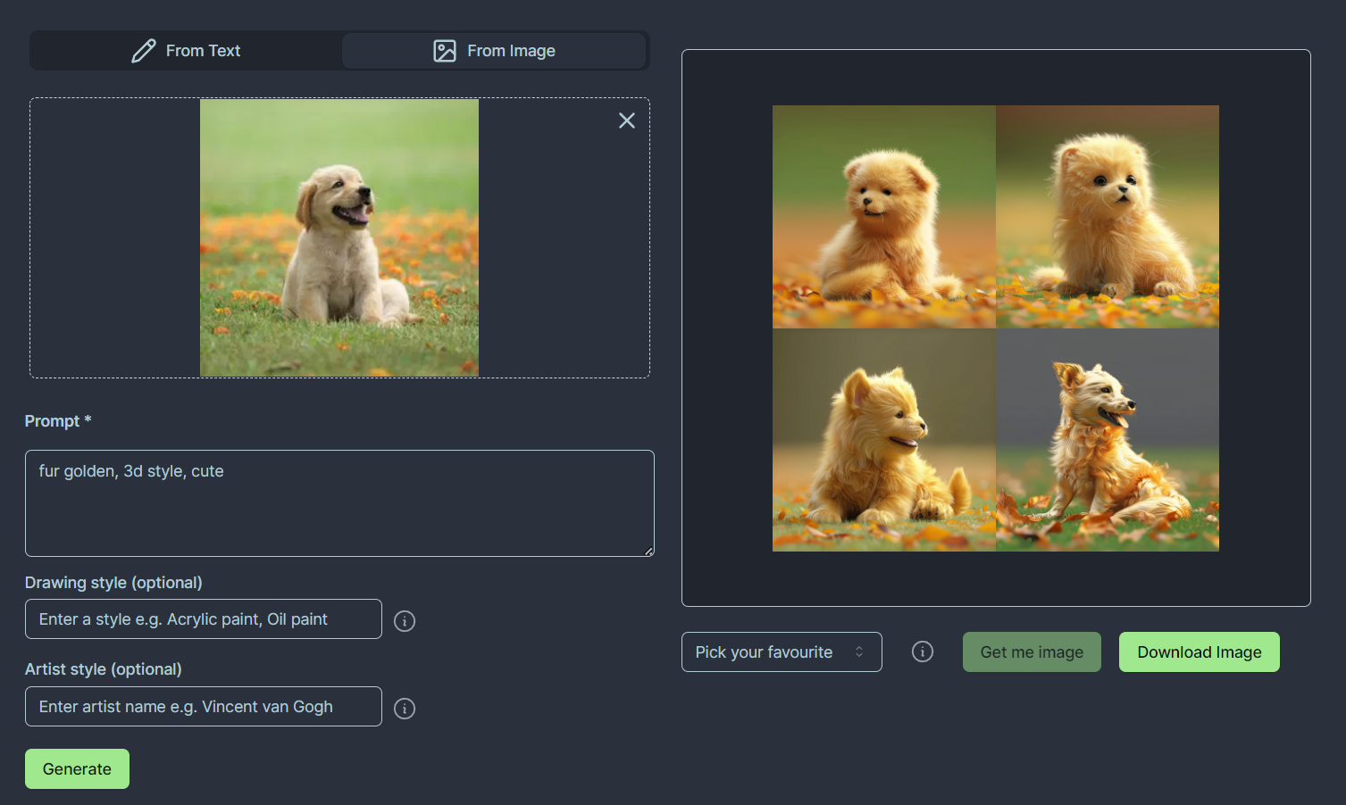Click the Get me image button

pyautogui.click(x=1032, y=652)
